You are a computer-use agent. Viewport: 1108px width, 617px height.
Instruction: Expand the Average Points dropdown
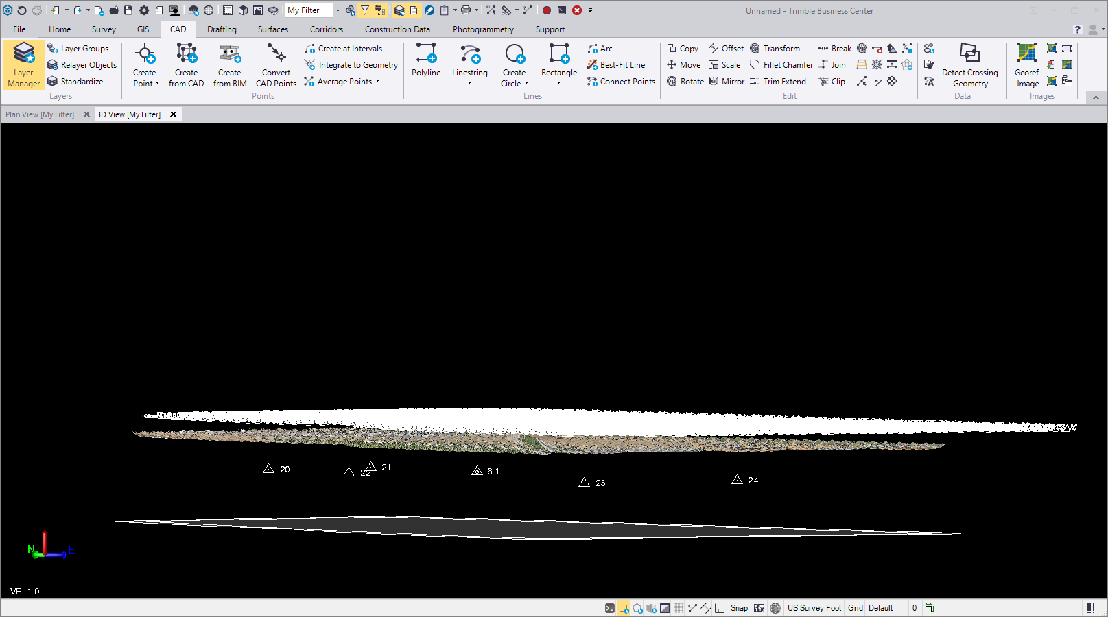pyautogui.click(x=377, y=82)
